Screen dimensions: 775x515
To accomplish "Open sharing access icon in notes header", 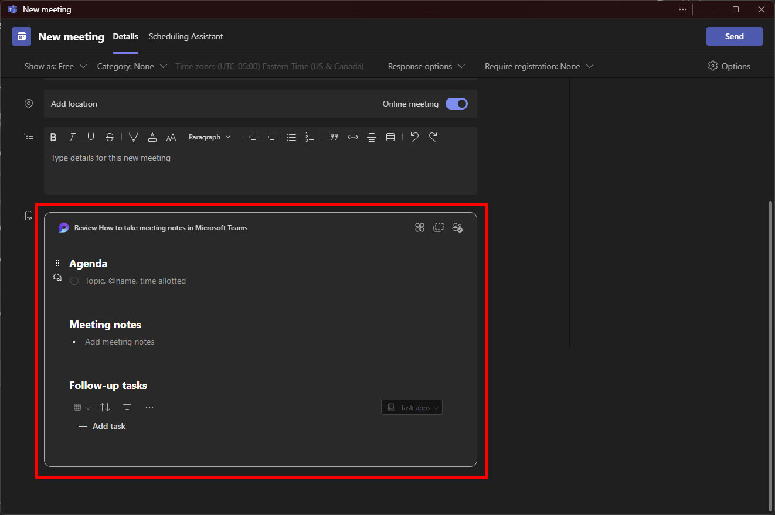I will [x=457, y=227].
